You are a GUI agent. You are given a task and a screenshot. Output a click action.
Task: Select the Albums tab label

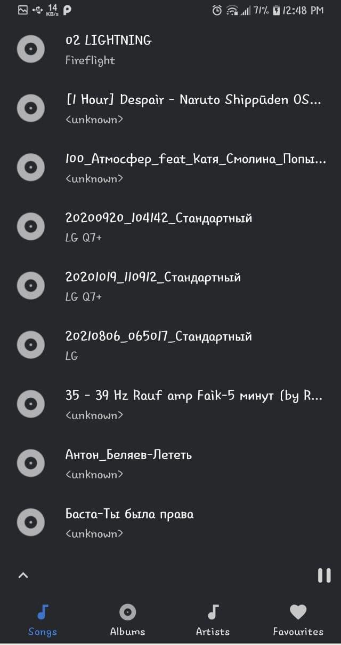click(127, 632)
